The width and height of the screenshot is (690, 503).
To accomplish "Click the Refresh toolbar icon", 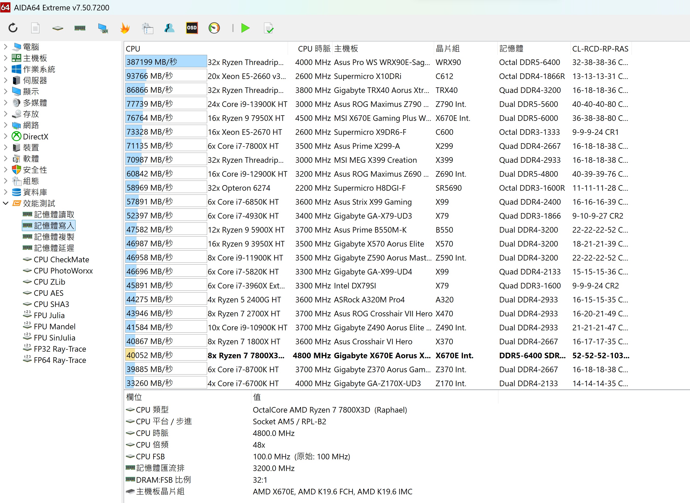I will click(x=13, y=28).
